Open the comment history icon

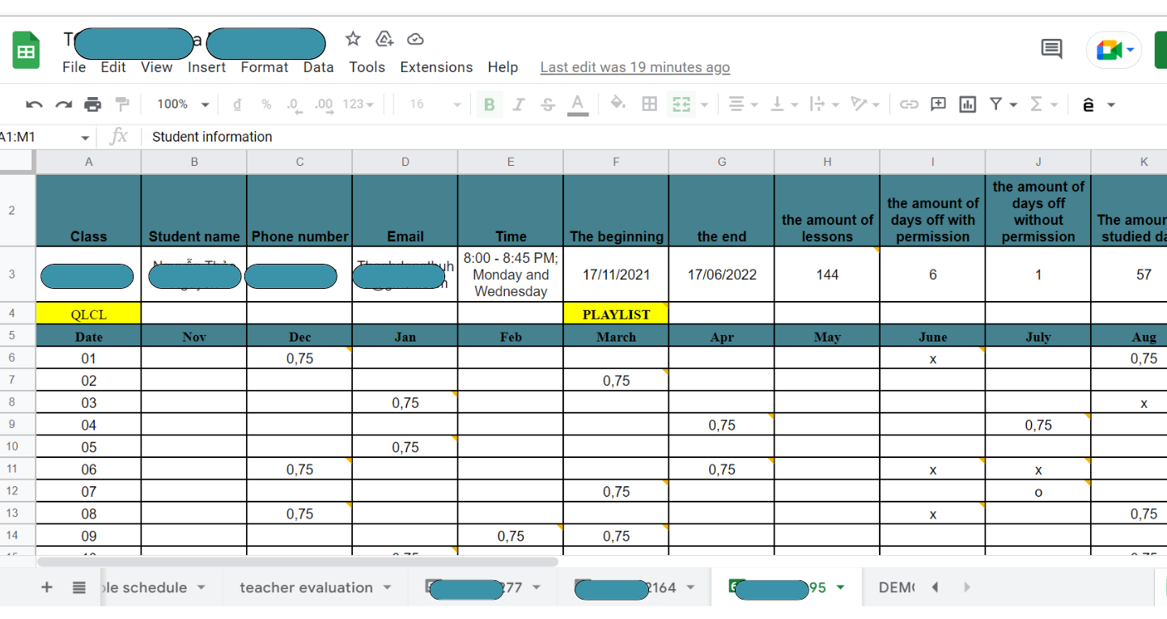[1051, 50]
